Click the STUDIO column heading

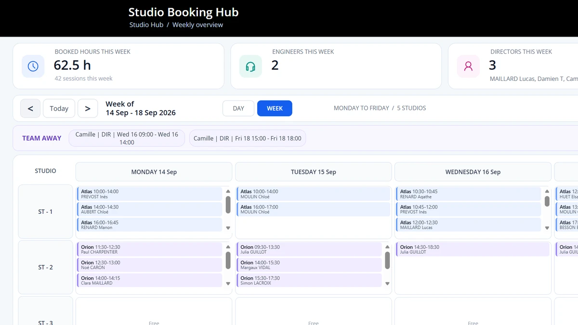coord(45,171)
